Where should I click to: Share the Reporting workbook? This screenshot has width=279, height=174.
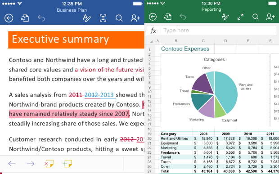pos(270,17)
